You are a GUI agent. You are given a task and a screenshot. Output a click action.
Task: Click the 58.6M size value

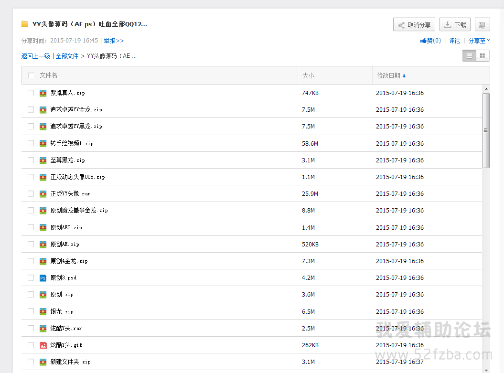(x=310, y=144)
